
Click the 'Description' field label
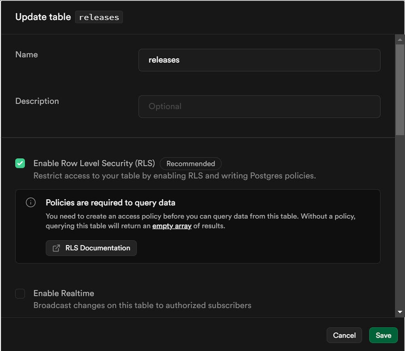[37, 101]
